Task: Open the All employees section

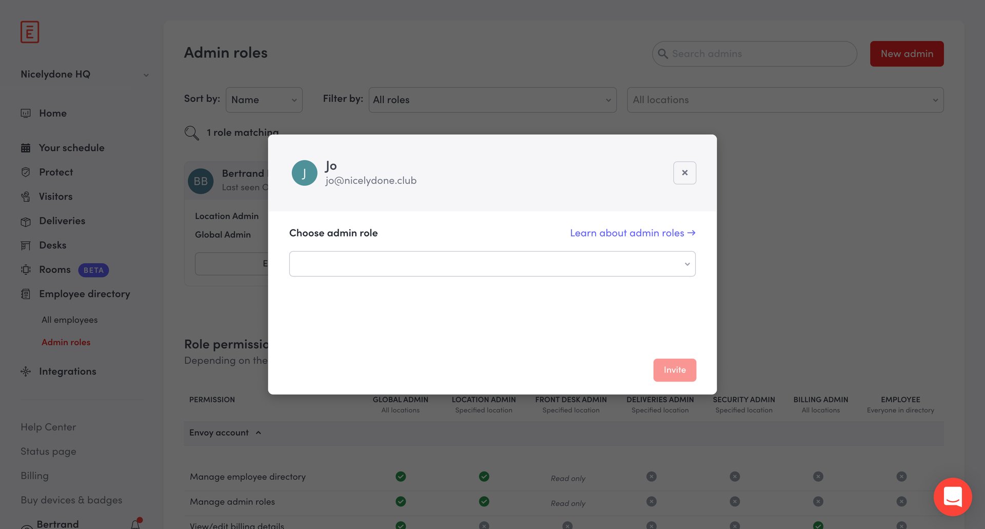Action: coord(69,319)
